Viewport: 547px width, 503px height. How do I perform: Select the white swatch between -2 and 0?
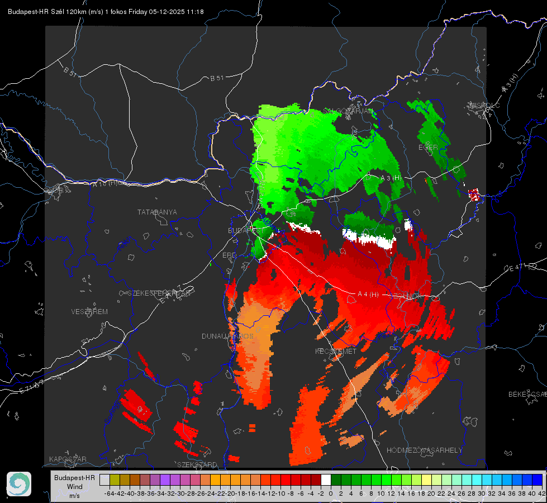pos(326,480)
